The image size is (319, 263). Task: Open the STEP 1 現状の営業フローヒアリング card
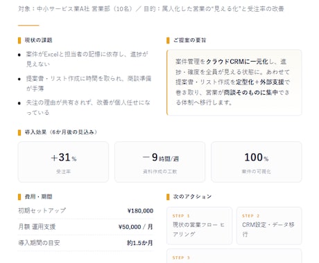click(x=199, y=226)
